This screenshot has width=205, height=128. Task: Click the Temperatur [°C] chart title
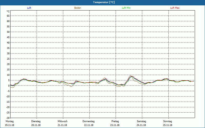(x=104, y=2)
